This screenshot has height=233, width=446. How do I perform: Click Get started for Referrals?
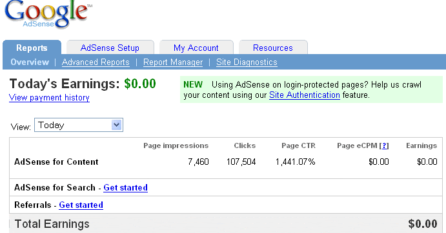coord(81,205)
